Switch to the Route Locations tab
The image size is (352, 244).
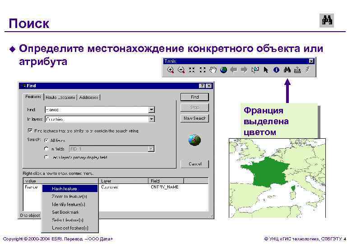click(60, 97)
